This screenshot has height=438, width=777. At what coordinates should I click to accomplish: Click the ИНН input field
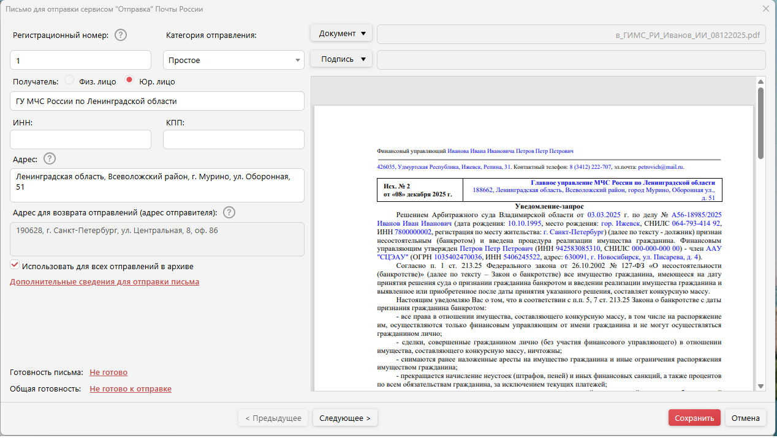coord(80,139)
